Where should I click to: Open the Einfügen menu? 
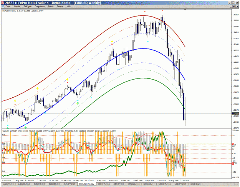point(28,7)
